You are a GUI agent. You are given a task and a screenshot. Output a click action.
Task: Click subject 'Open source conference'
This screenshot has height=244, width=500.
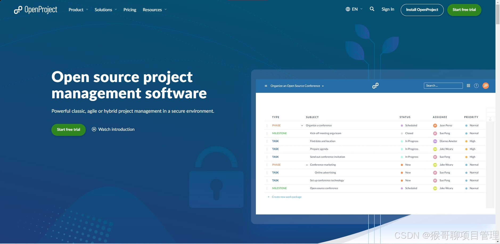[324, 188]
